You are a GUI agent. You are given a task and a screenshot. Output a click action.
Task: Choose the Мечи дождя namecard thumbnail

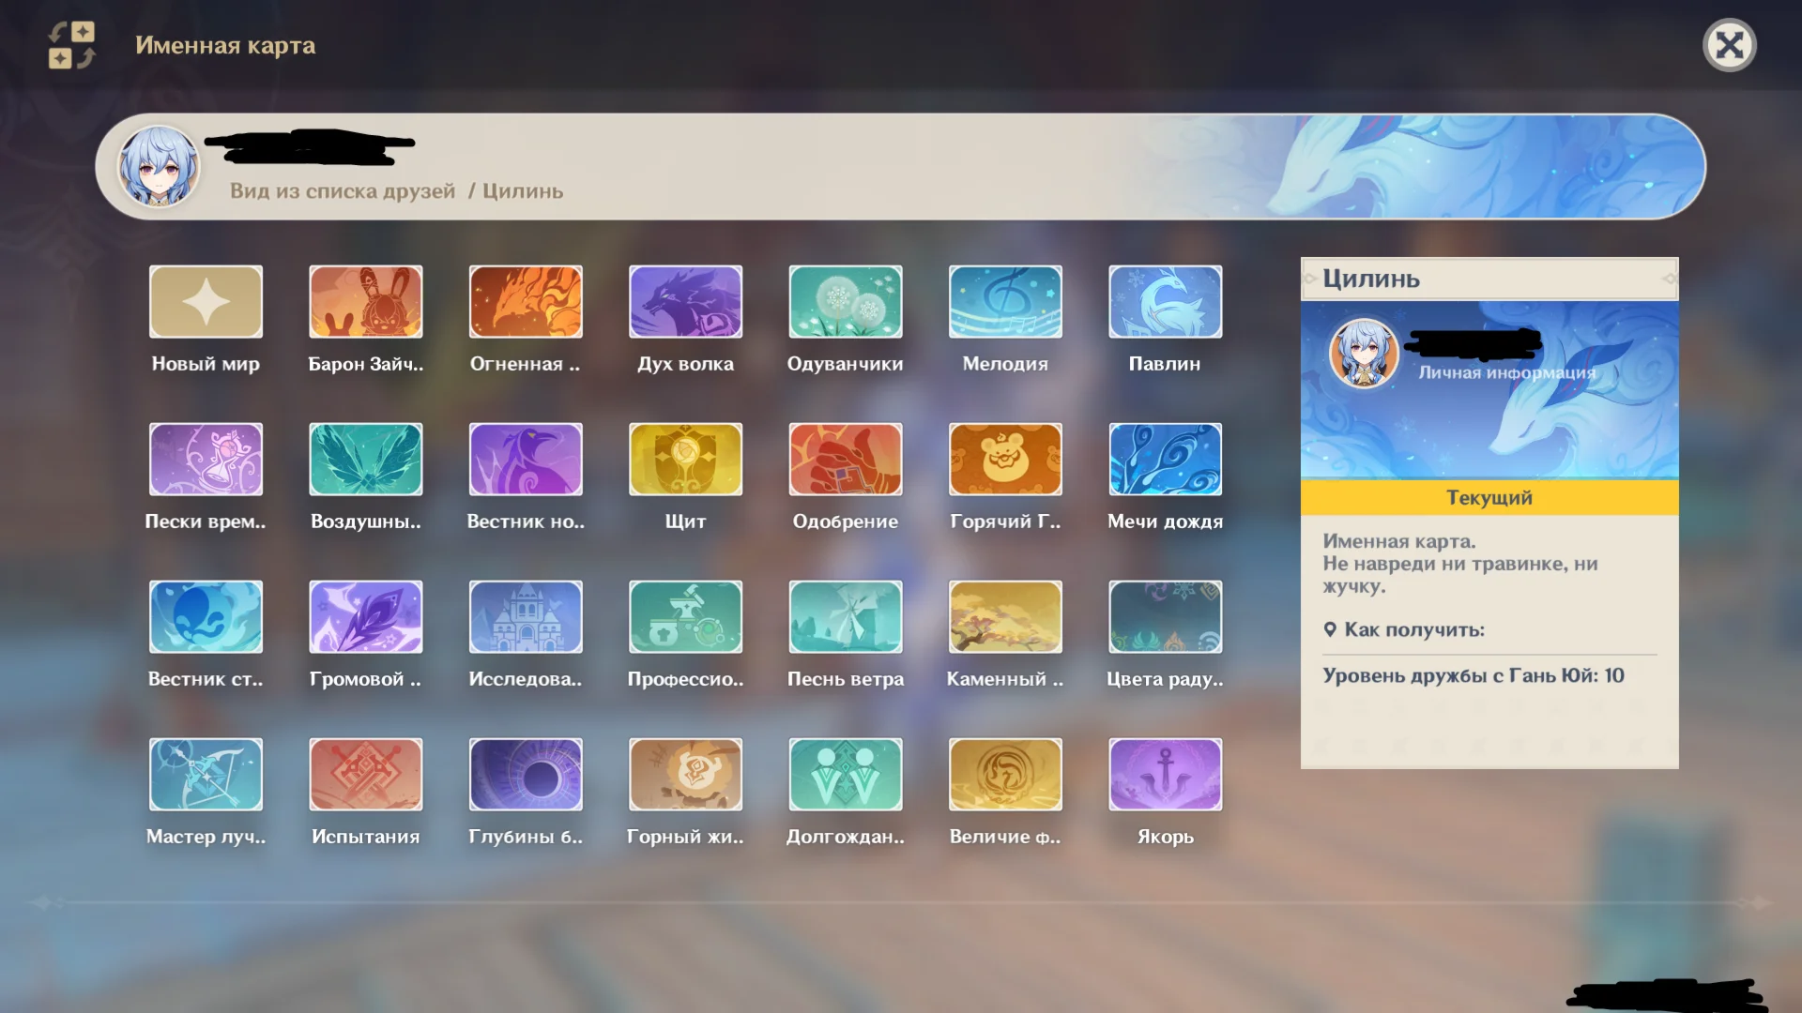(x=1165, y=460)
